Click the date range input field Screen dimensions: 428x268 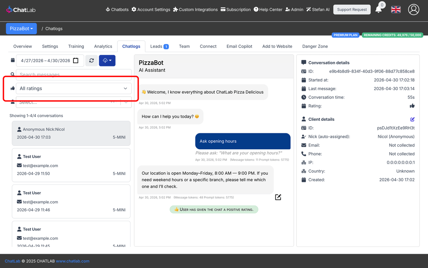click(50, 61)
